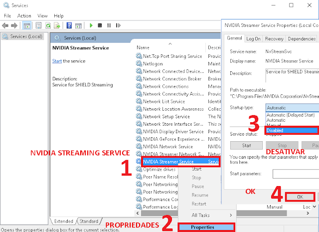Click the Start Service play icon
This screenshot has height=232, width=319.
91,25
